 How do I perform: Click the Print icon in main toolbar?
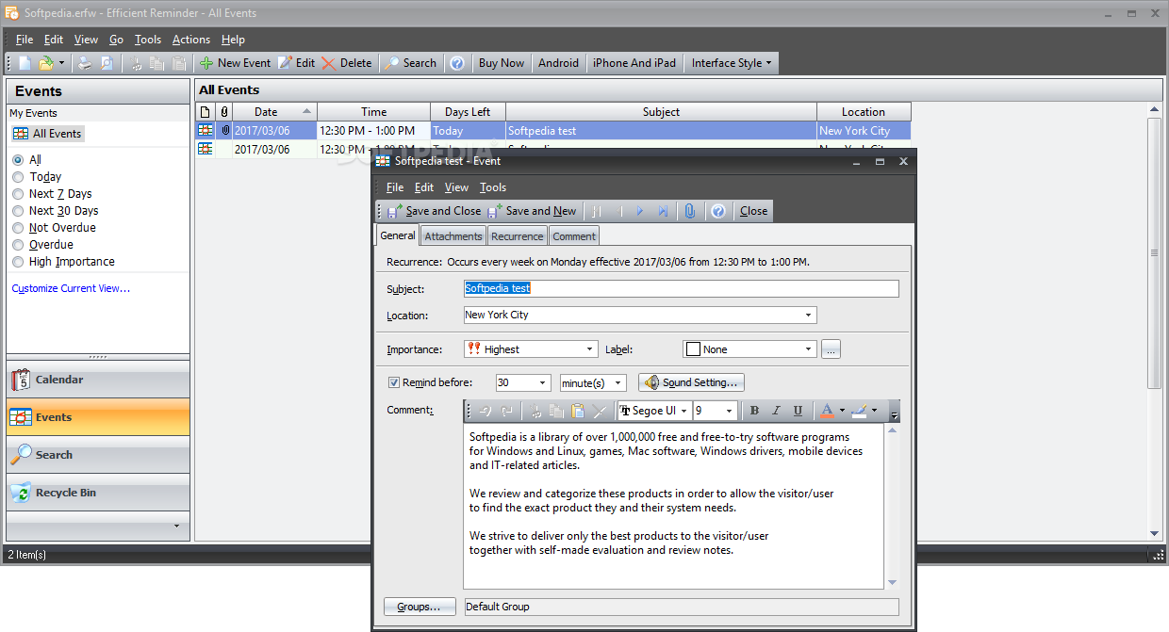85,63
